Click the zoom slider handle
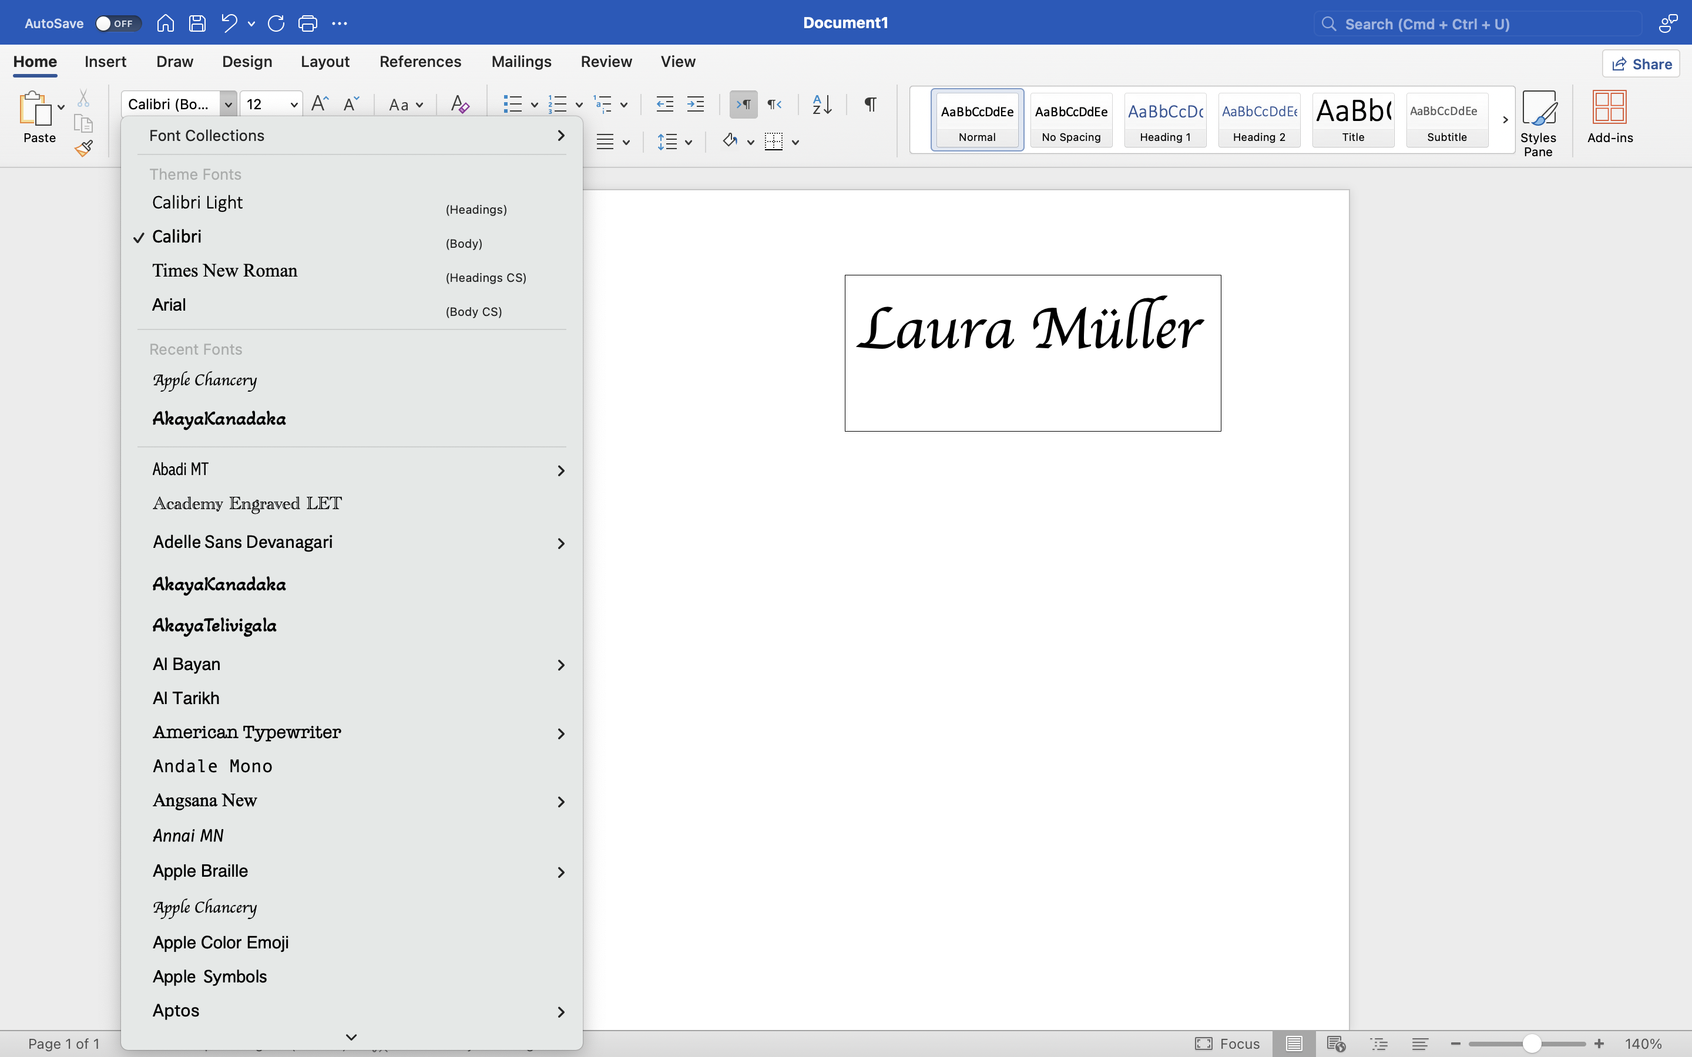 click(x=1531, y=1043)
